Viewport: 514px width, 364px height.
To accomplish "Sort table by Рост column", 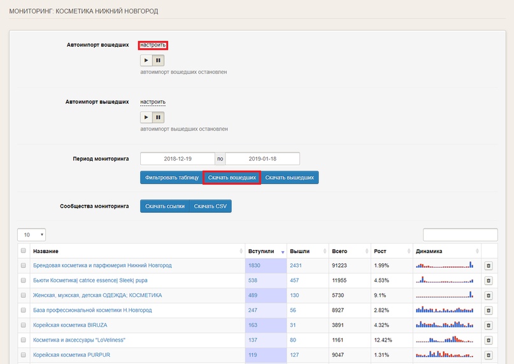I will point(390,251).
